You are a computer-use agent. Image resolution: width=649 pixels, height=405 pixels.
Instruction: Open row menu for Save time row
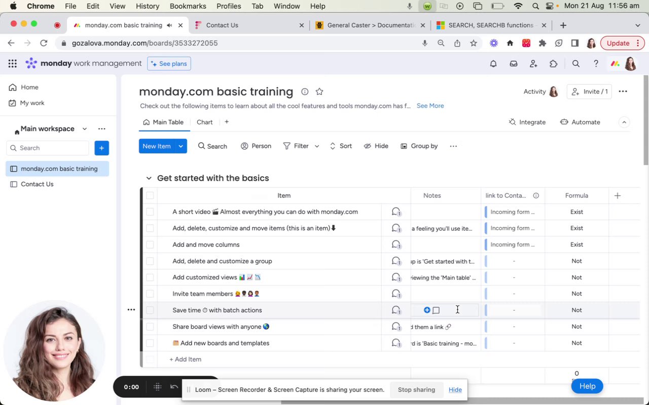point(131,310)
